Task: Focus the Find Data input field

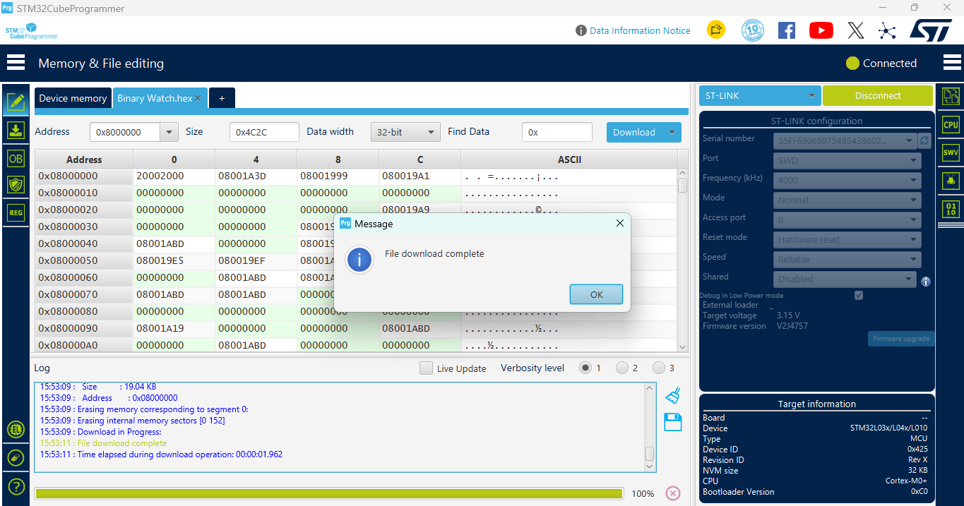Action: [x=557, y=132]
